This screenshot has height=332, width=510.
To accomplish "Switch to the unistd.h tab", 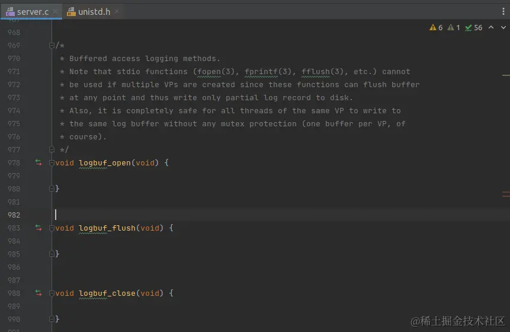I will pos(94,12).
